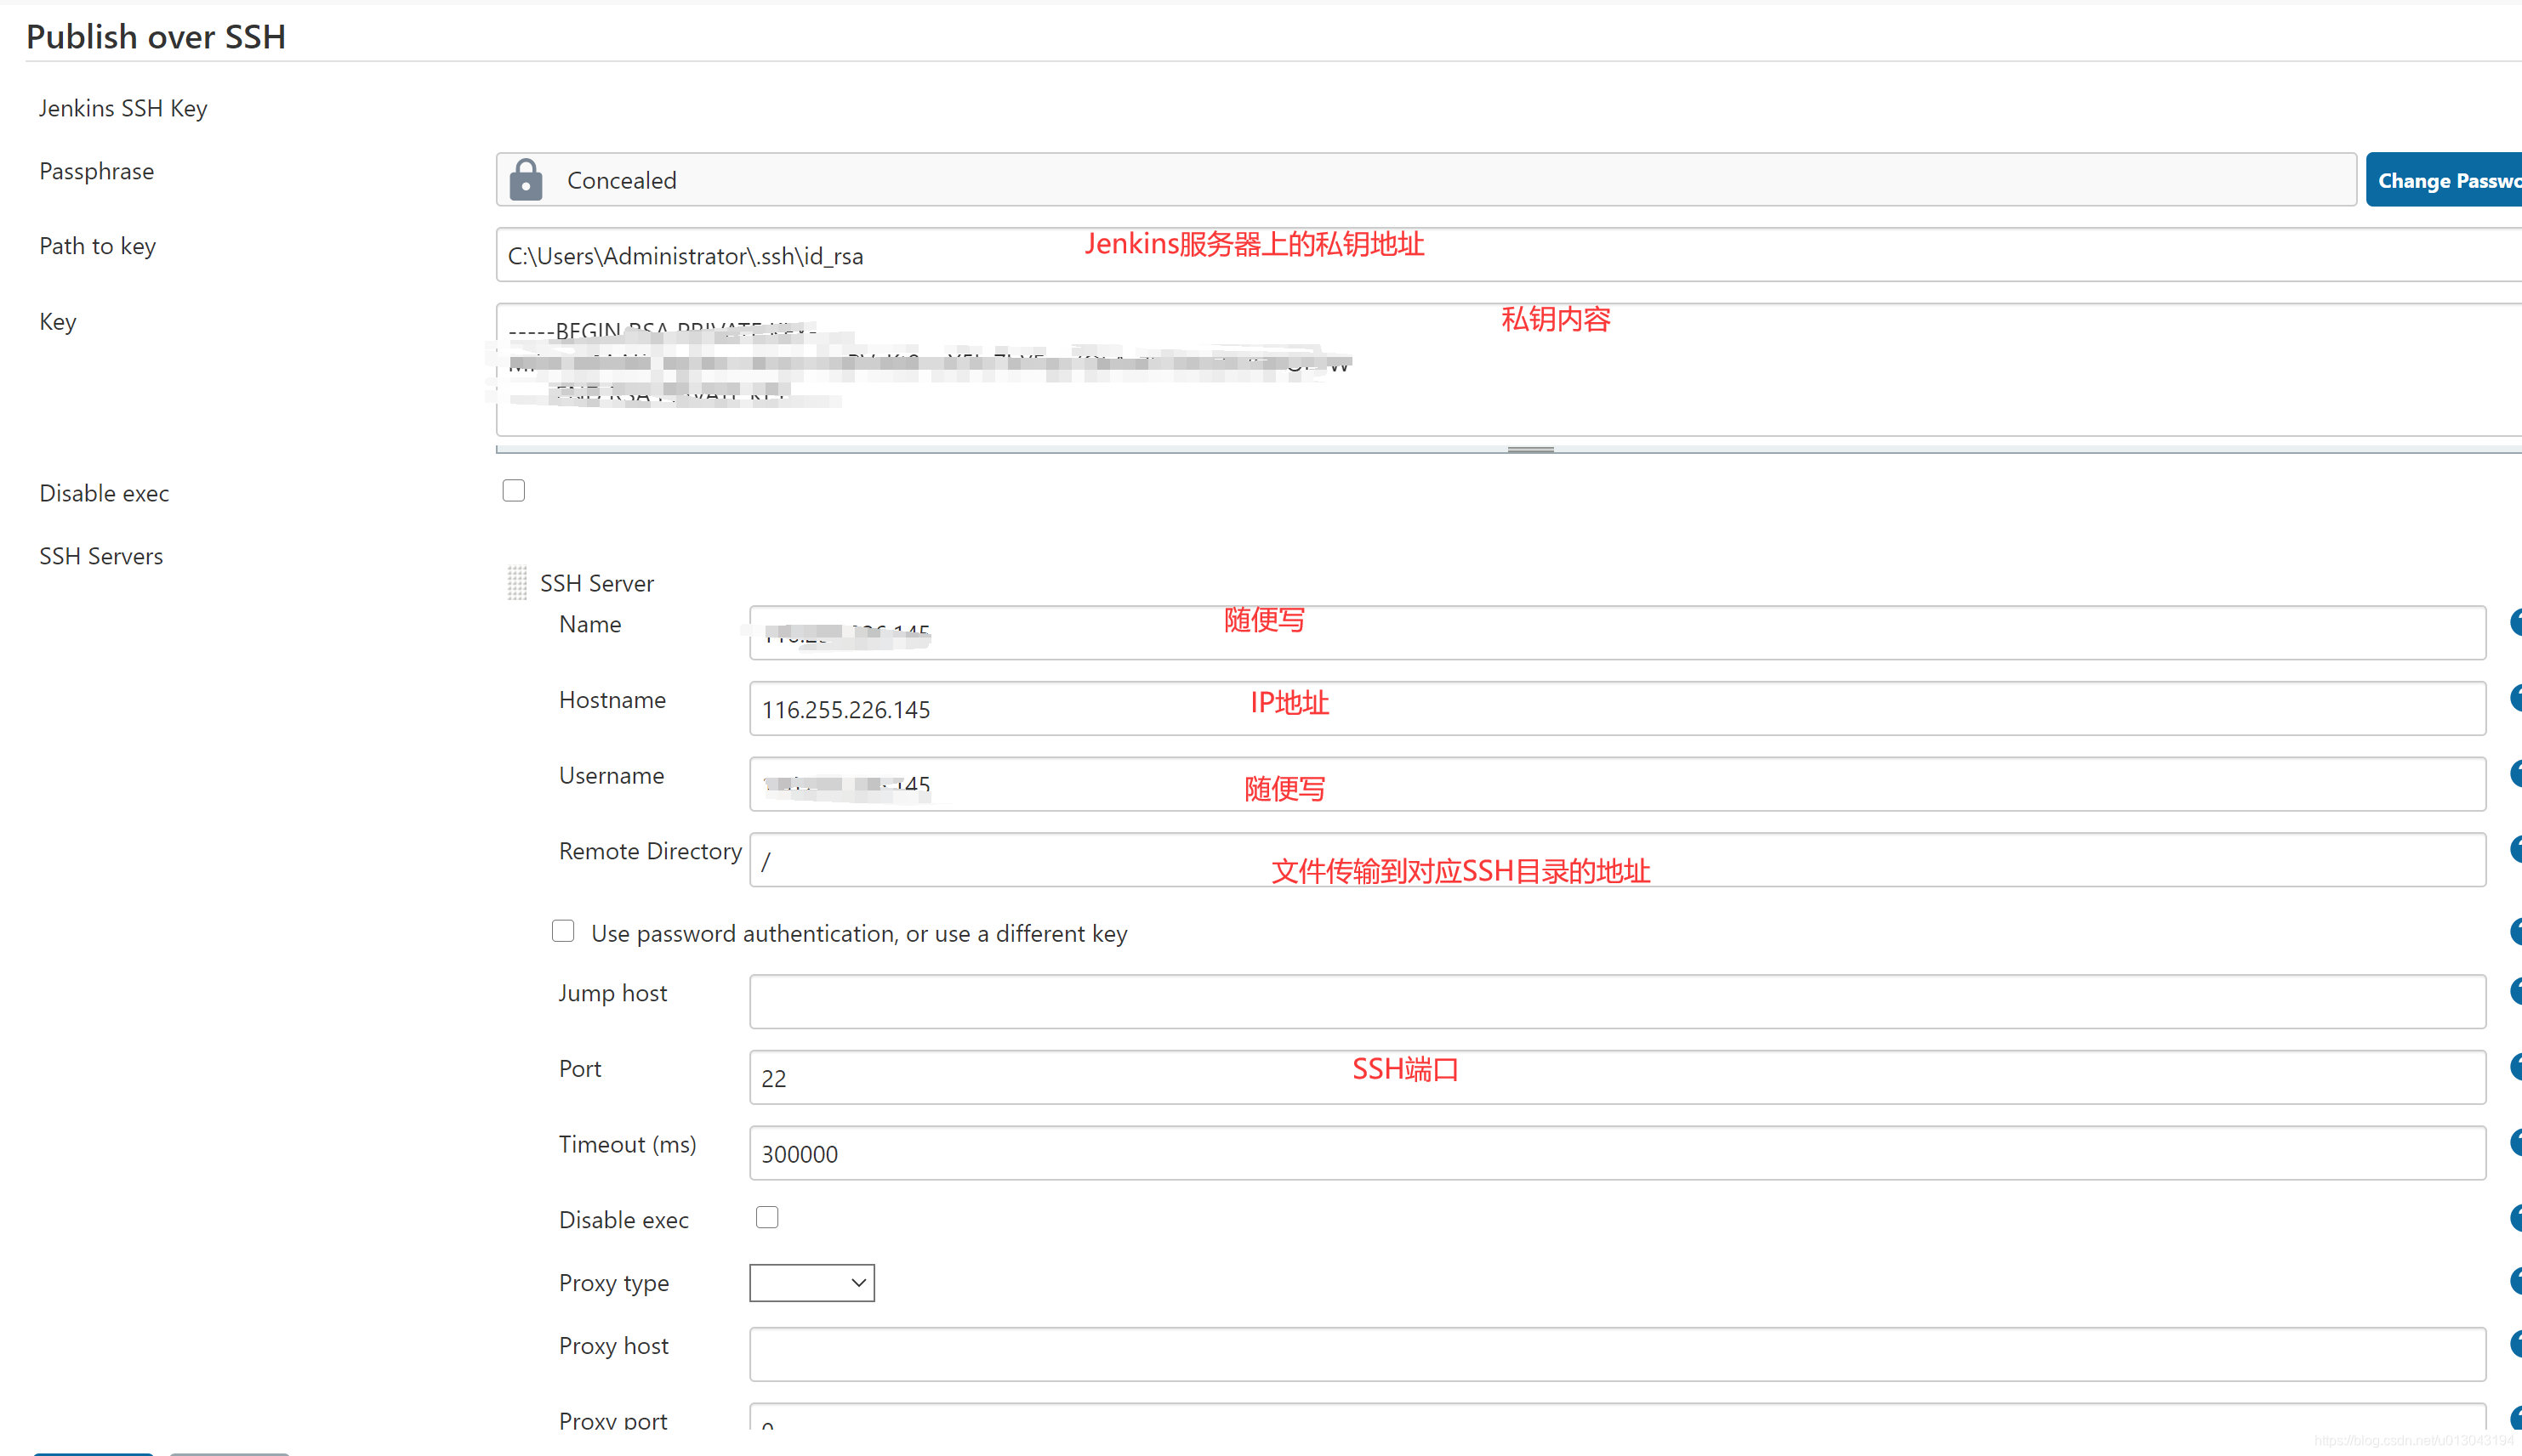Screen dimensions: 2522x1456
Task: Grab the SSH Server drag handle icon
Action: click(x=516, y=583)
